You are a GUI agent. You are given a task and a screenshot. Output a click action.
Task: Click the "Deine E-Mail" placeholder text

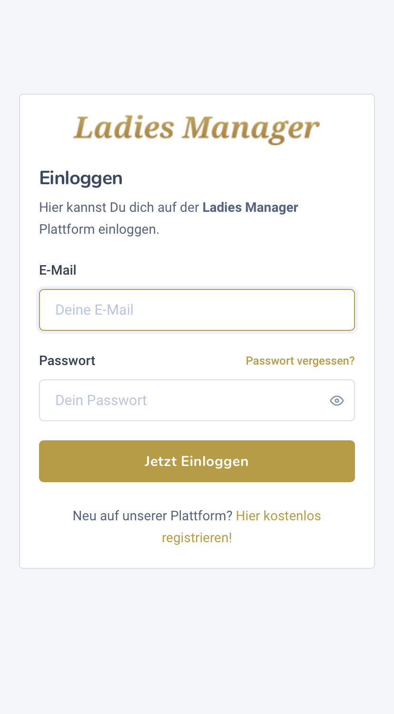94,310
